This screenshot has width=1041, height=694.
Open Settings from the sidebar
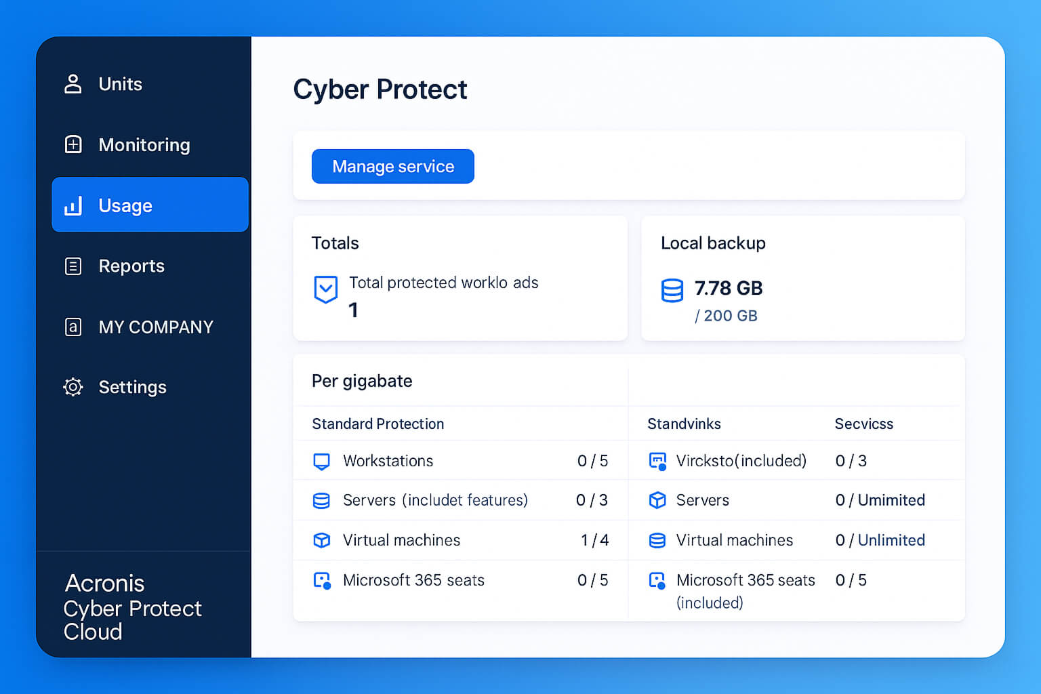pyautogui.click(x=132, y=387)
